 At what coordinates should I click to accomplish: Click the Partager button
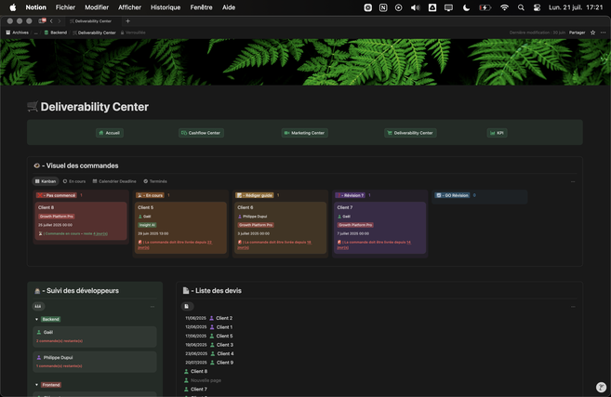click(x=577, y=33)
